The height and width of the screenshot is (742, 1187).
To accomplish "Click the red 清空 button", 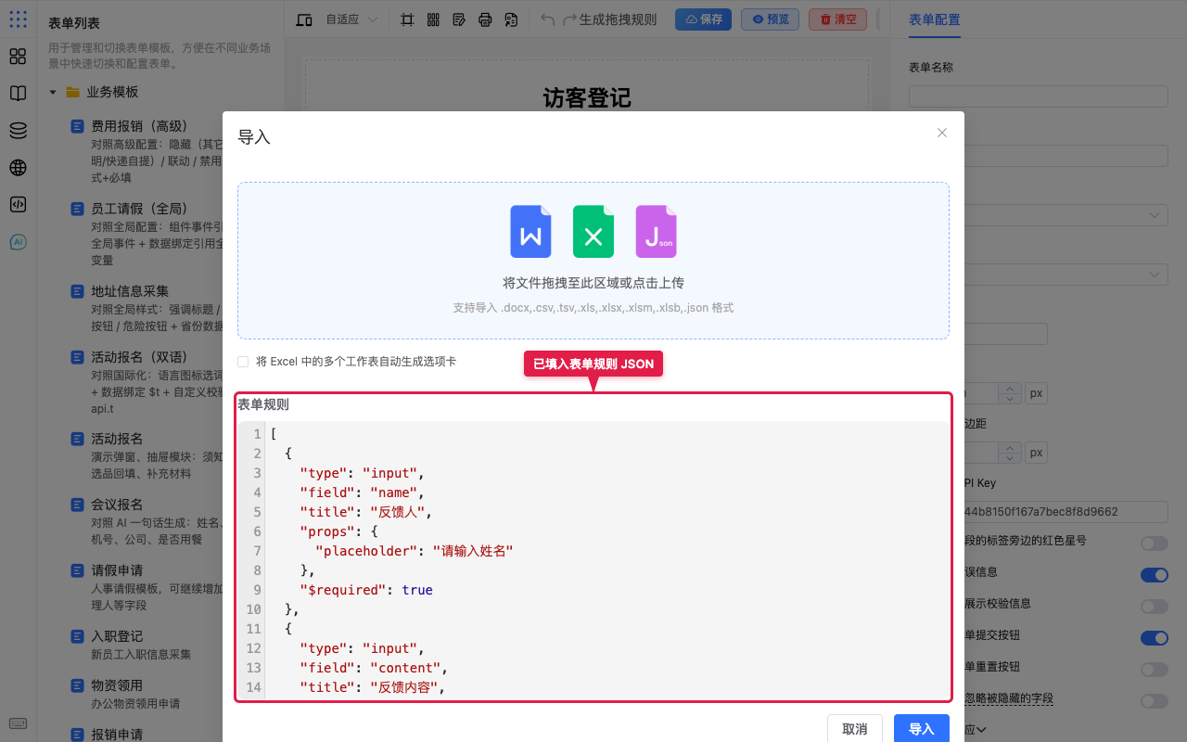I will tap(837, 19).
